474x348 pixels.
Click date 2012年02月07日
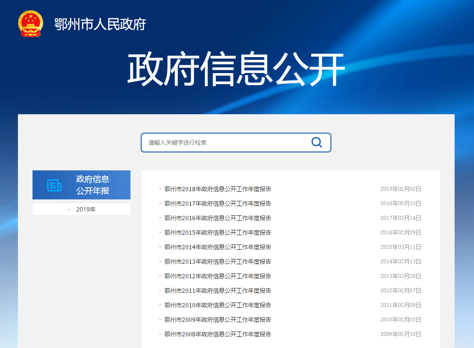[401, 290]
